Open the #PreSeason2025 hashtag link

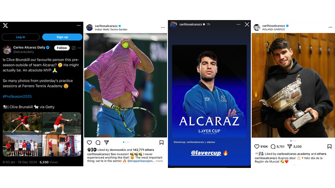coord(17,97)
